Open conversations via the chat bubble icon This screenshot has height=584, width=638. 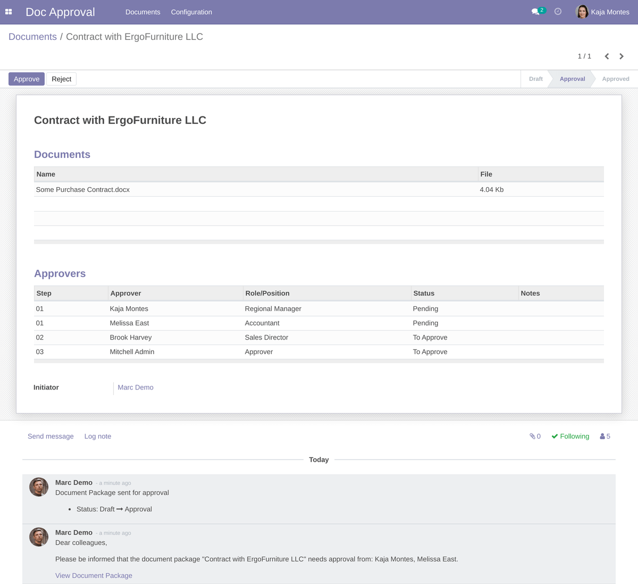(535, 11)
